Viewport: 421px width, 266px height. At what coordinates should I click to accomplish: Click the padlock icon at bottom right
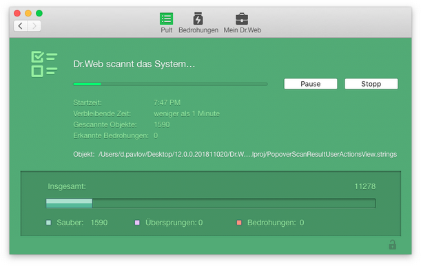392,245
